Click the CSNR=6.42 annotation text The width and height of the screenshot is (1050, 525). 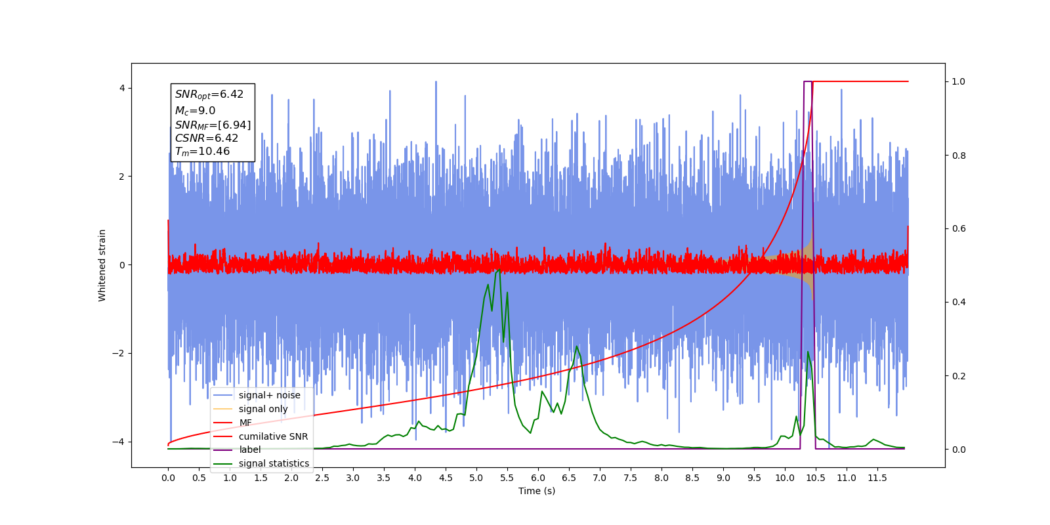pos(207,138)
